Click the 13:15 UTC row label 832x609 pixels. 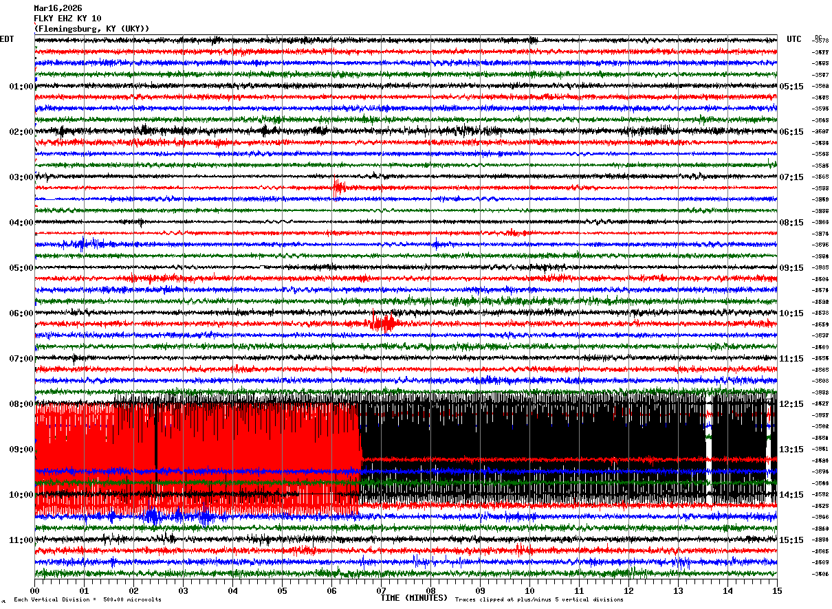[x=791, y=450]
